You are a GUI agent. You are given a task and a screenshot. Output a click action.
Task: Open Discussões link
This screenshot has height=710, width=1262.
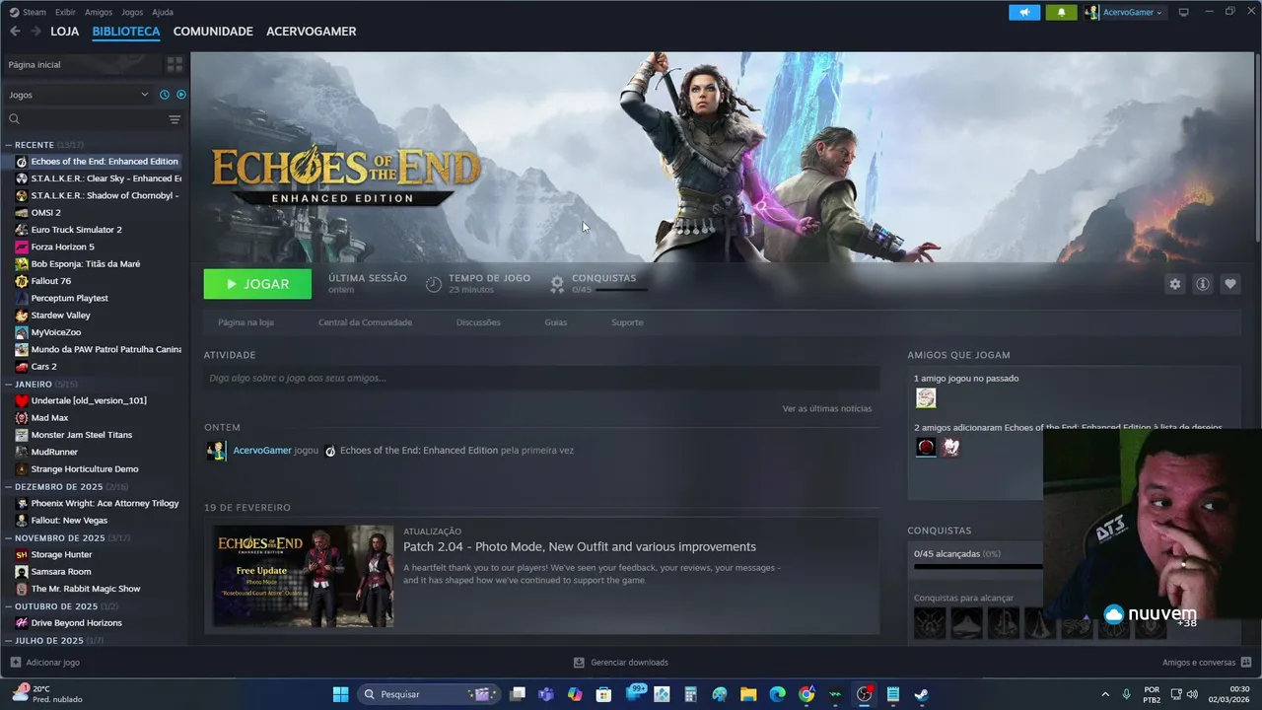[478, 322]
